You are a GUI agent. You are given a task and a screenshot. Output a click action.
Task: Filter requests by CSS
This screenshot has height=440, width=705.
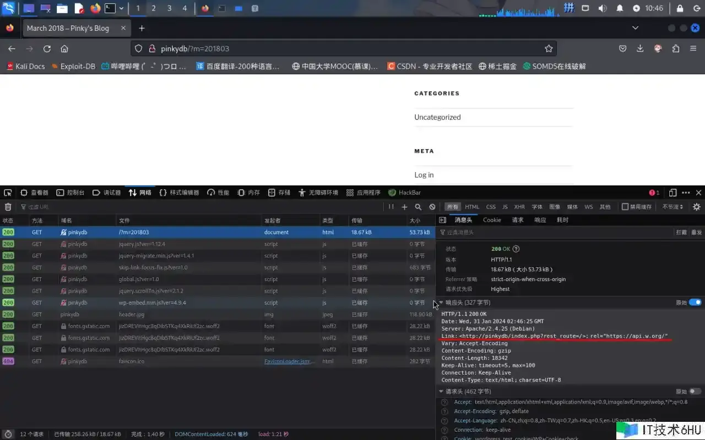491,207
